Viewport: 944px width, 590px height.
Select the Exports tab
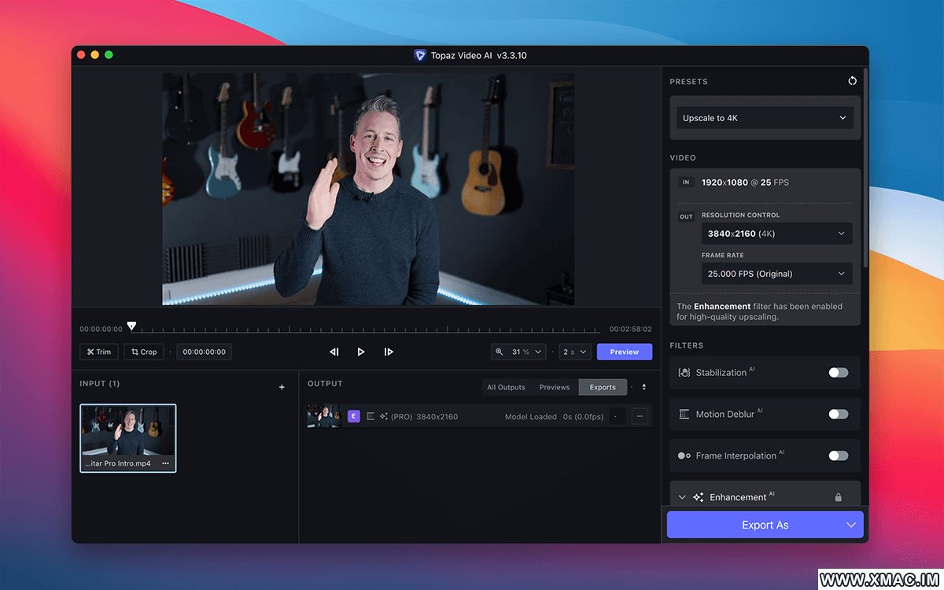603,387
